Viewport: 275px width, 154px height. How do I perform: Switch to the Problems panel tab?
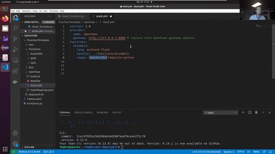coord(102,113)
